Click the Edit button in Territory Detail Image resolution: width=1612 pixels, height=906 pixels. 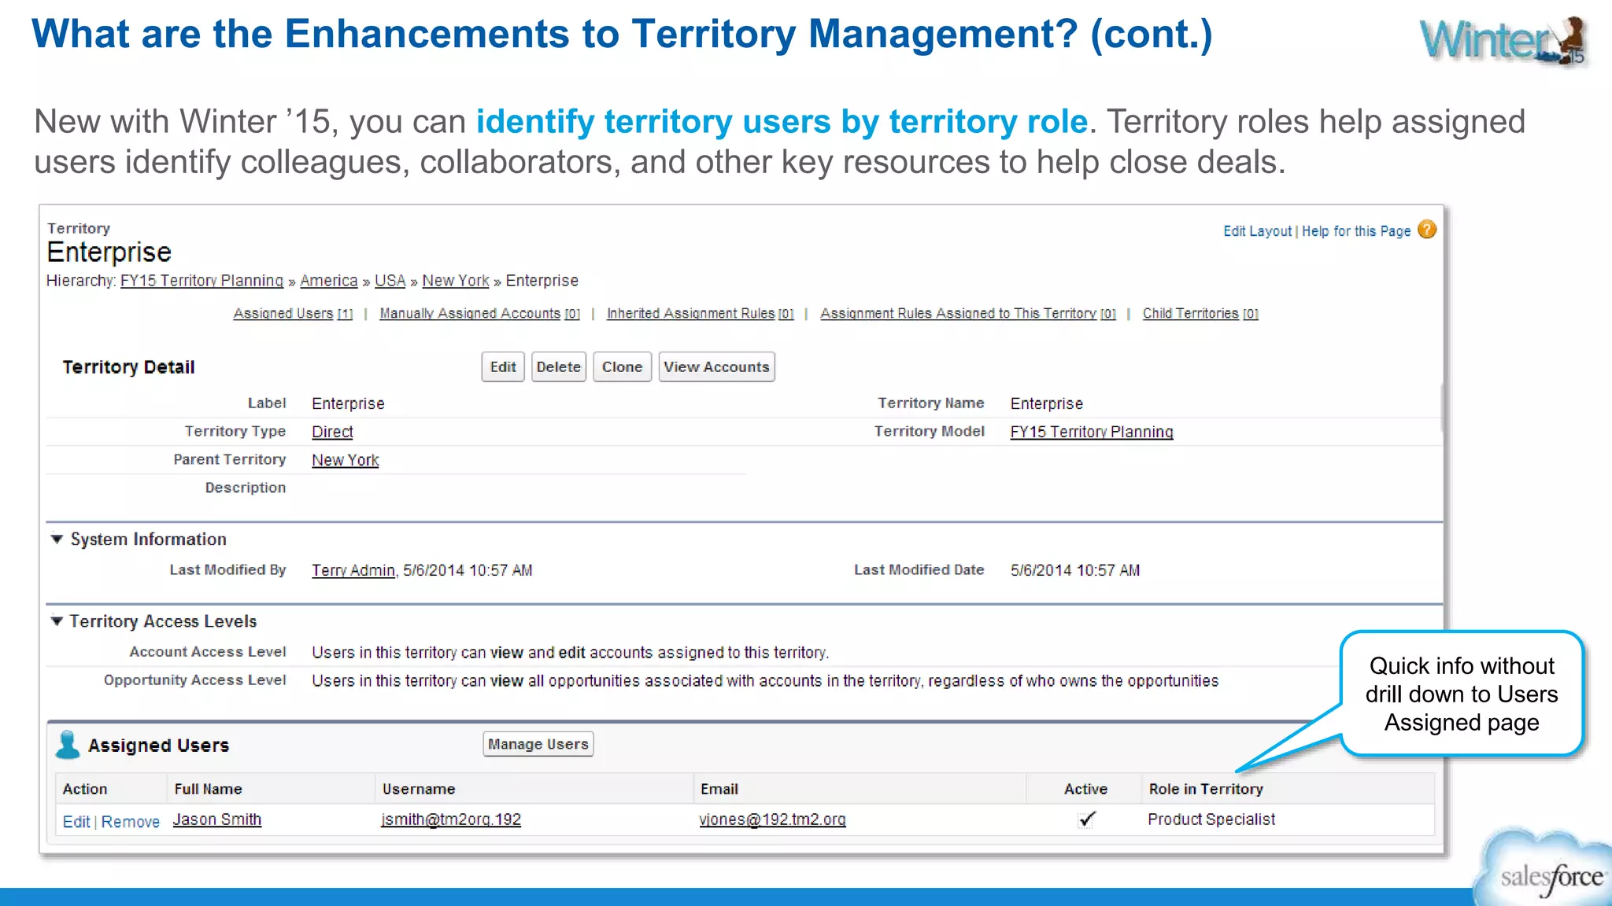click(x=503, y=367)
